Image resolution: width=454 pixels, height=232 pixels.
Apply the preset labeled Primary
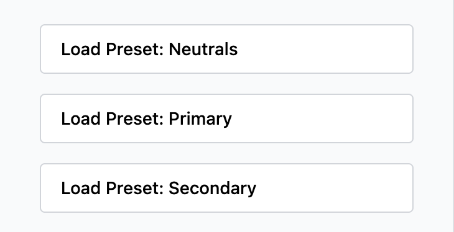[x=226, y=118]
